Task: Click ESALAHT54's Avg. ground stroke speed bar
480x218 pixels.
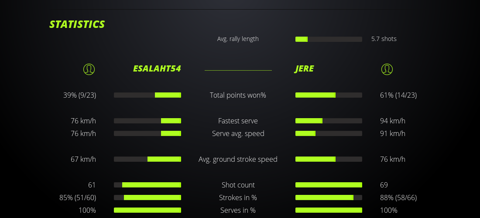Action: [x=147, y=159]
